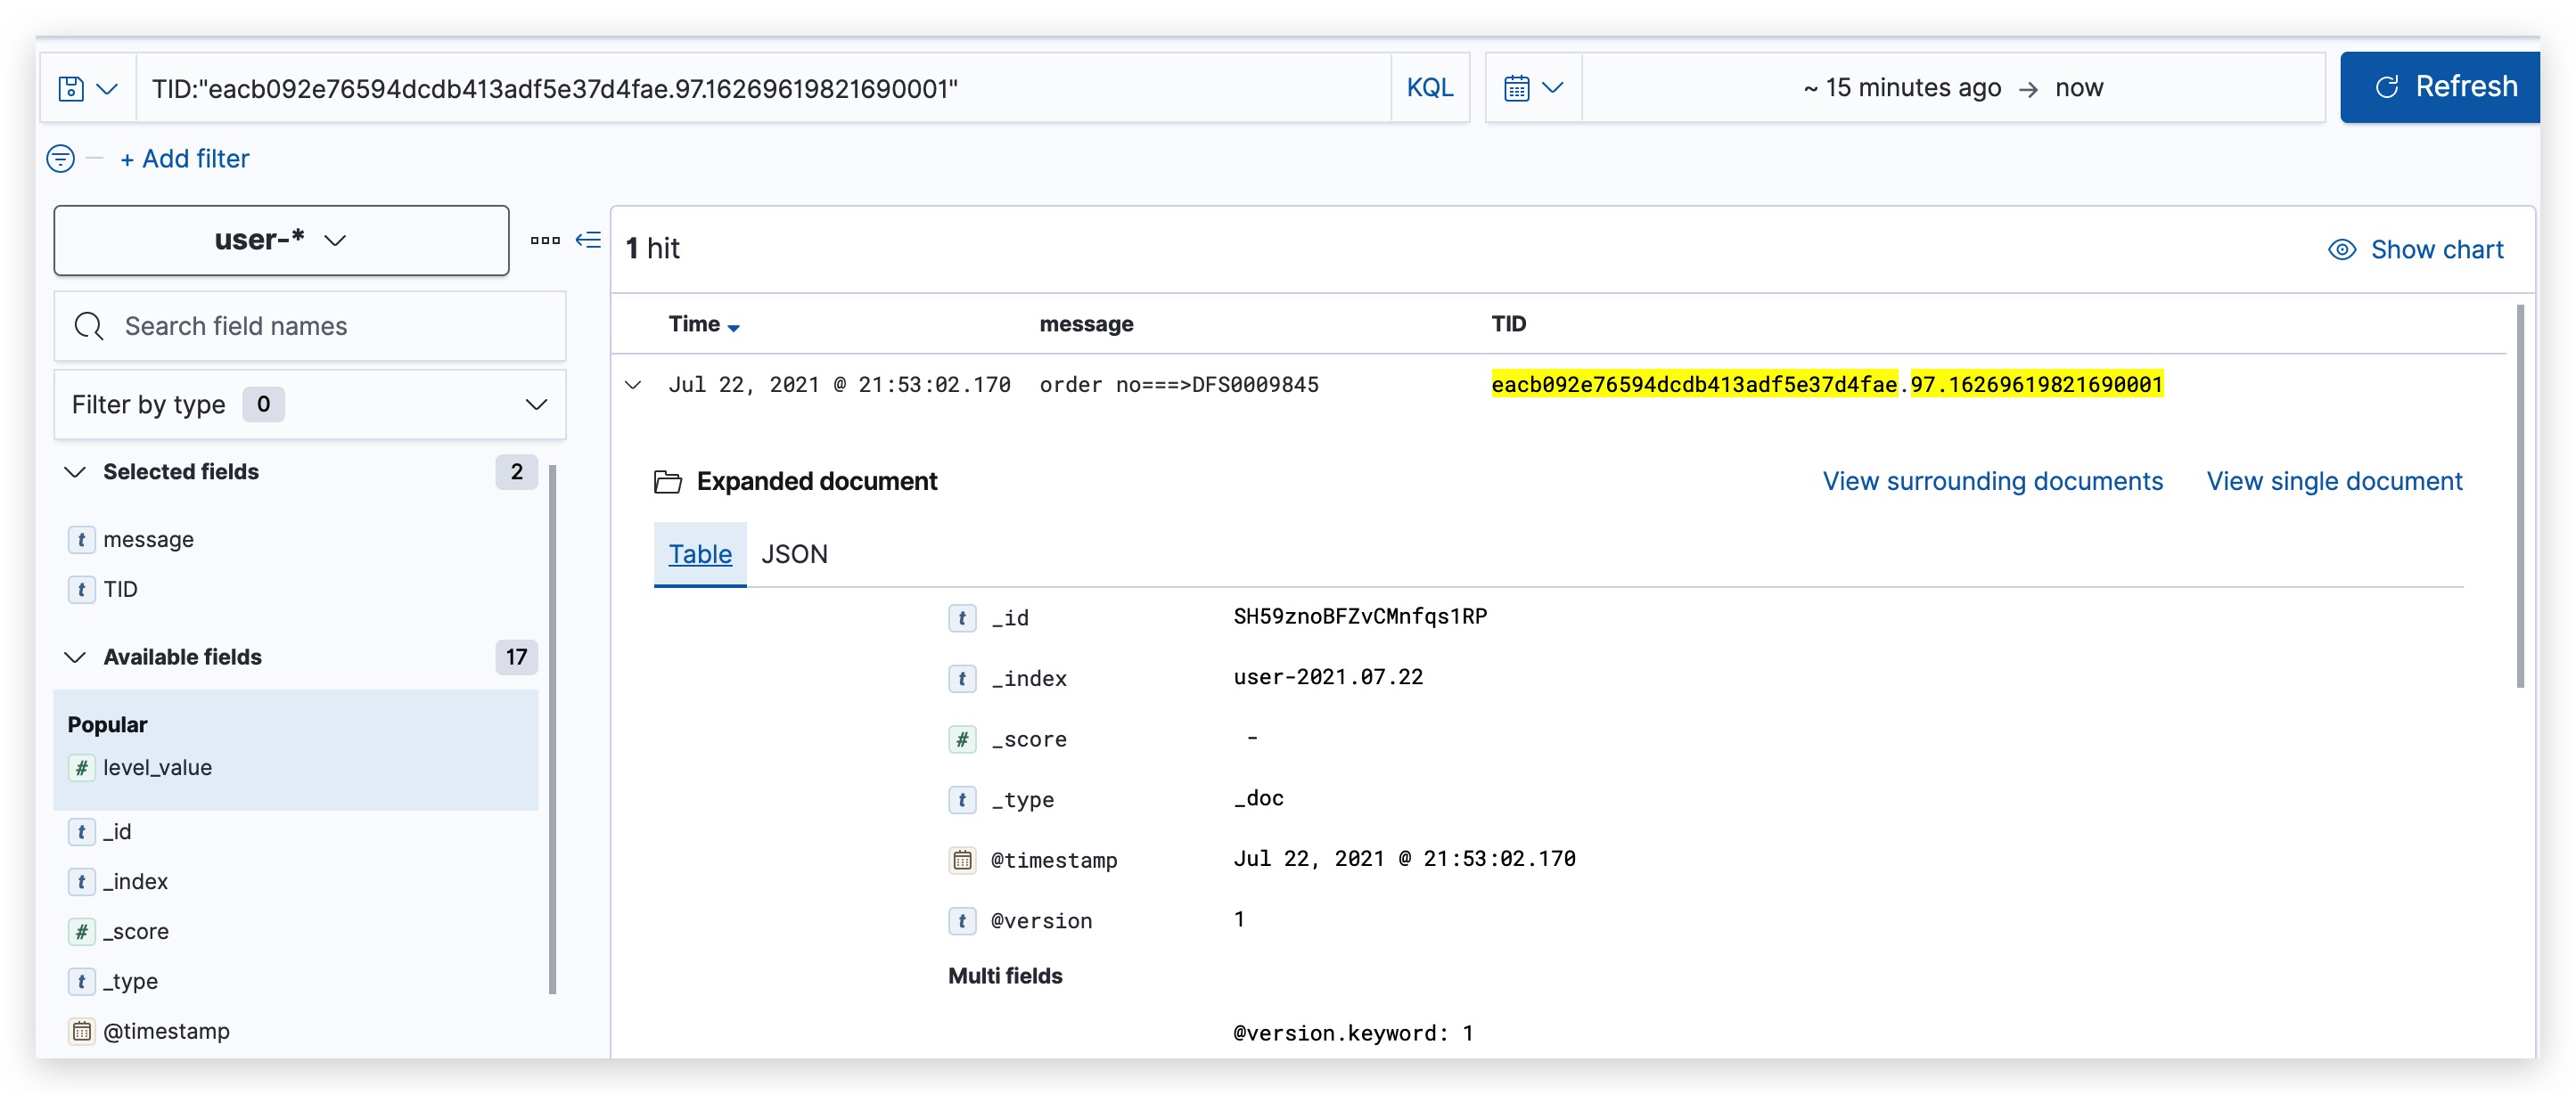This screenshot has height=1094, width=2576.
Task: Click the number type icon beside _score in document table
Action: [x=962, y=739]
